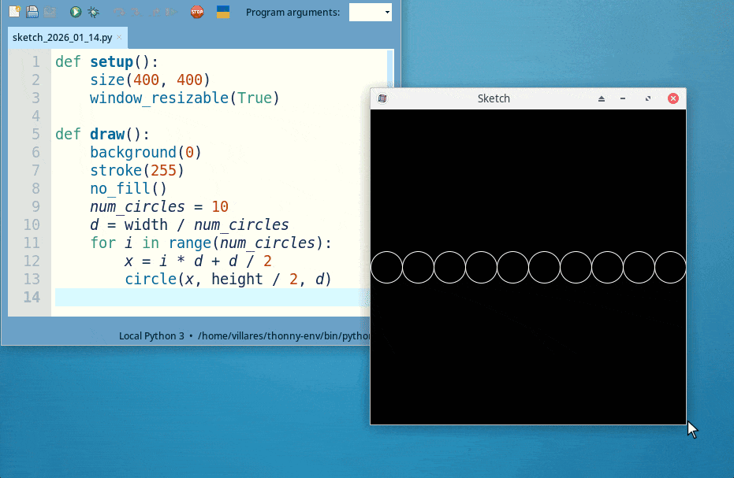Click the Sketch window title bar text
The height and width of the screenshot is (478, 734).
(x=494, y=98)
